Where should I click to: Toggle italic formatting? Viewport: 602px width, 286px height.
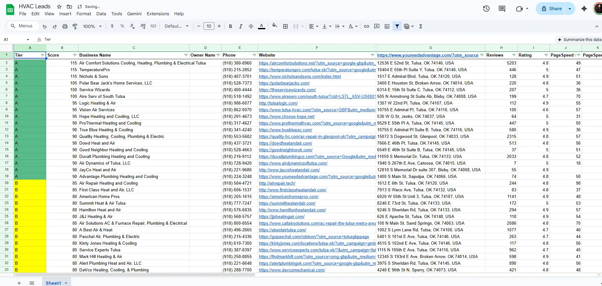coord(241,26)
